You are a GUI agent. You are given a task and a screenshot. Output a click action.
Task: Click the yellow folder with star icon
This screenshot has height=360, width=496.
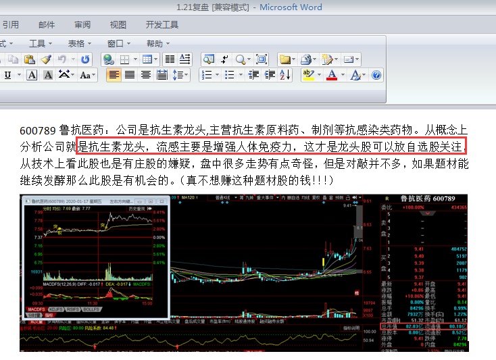tap(284, 59)
